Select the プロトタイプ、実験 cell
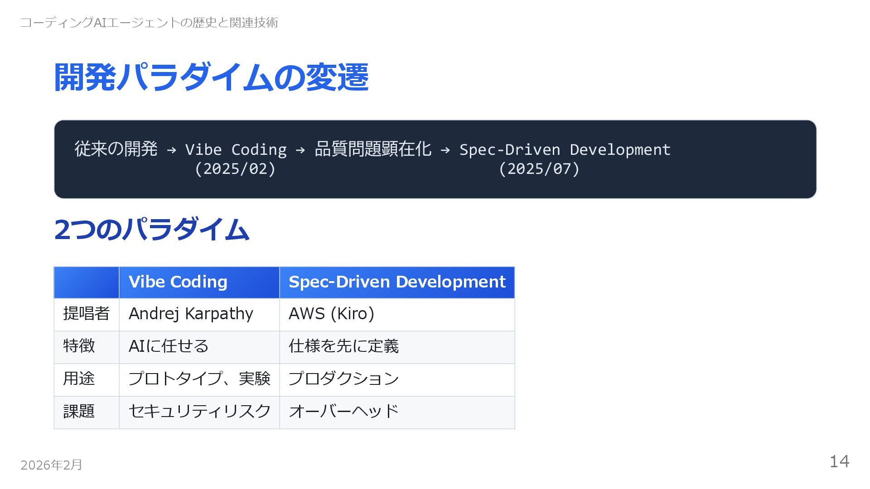 tap(199, 379)
